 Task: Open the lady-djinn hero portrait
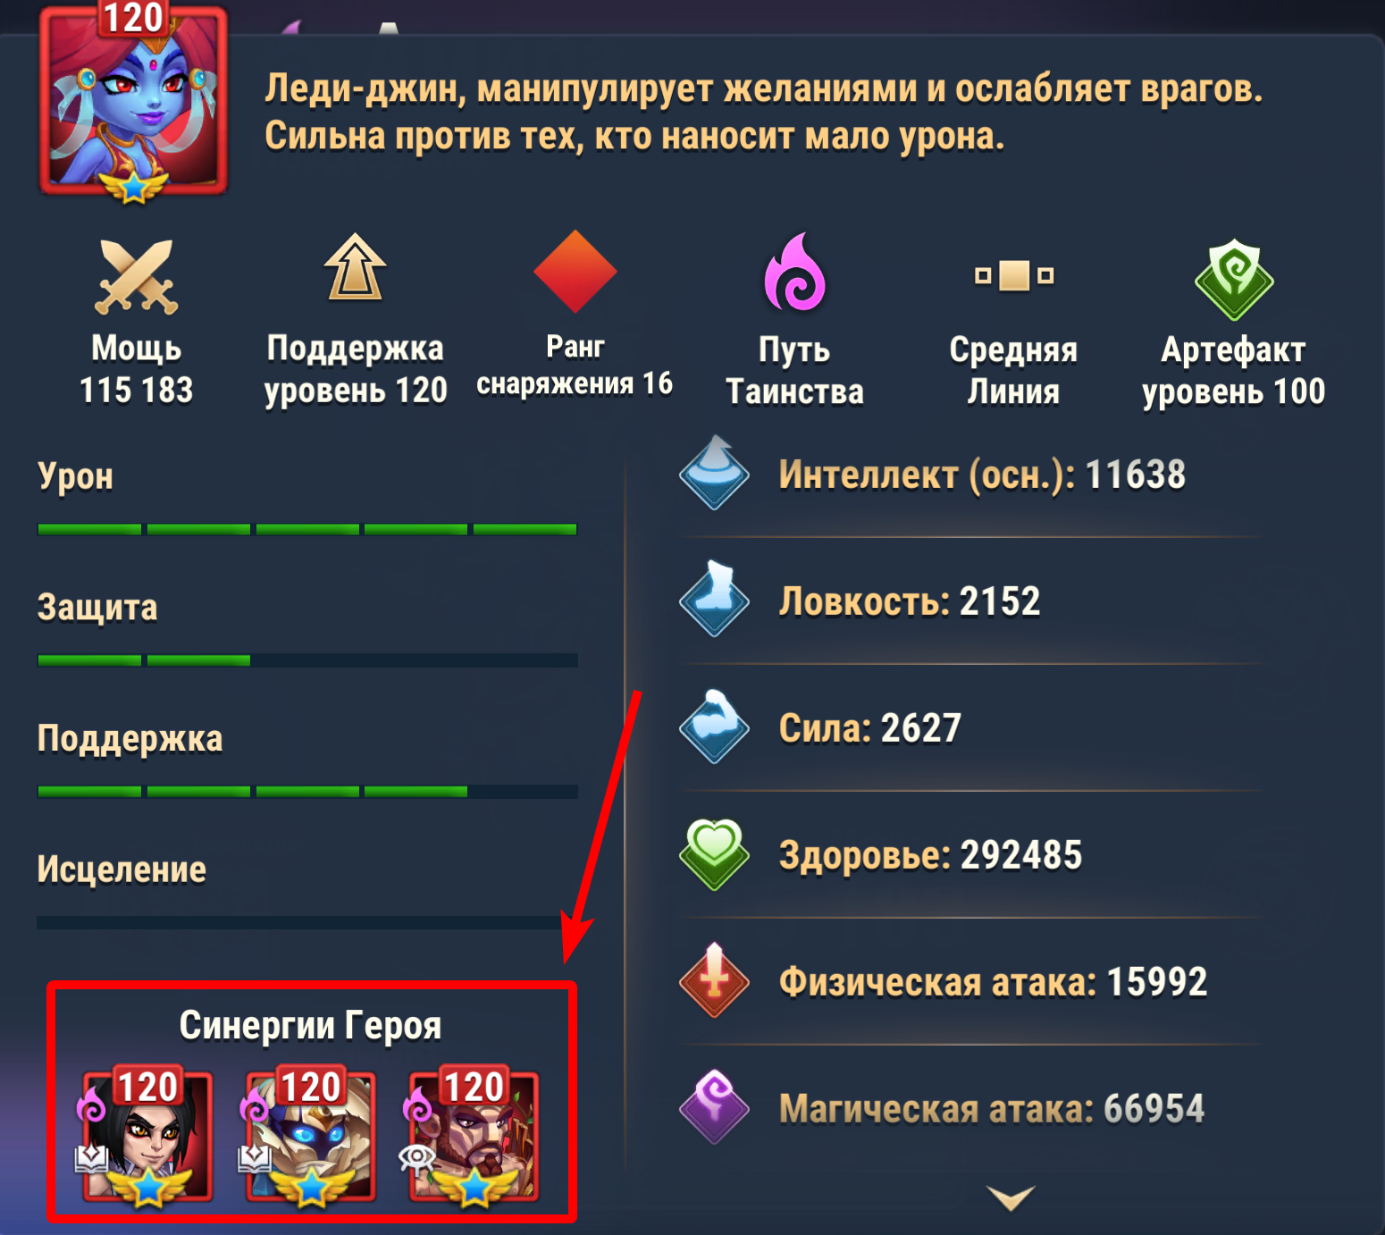tap(133, 100)
